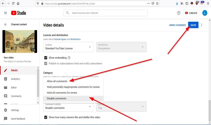Image resolution: width=211 pixels, height=125 pixels.
Task: Open the Distribution Everywhere dropdown
Action: pos(121,47)
